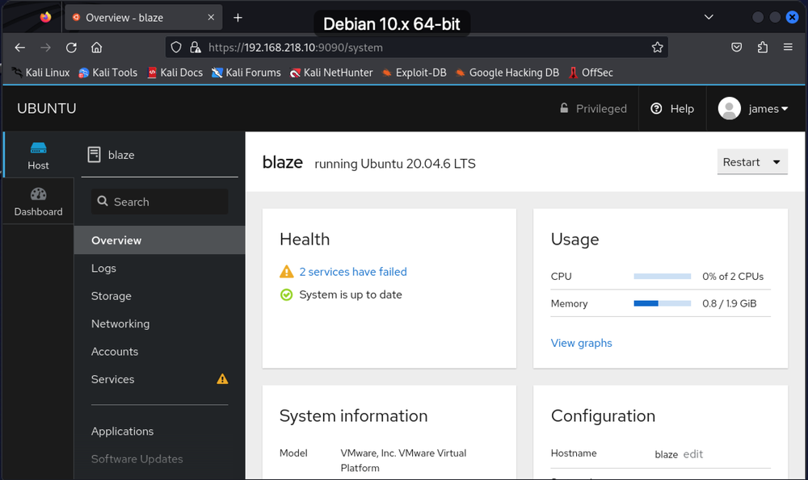Close the Overview - blaze tab
Screen dimensions: 808x480
click(211, 18)
